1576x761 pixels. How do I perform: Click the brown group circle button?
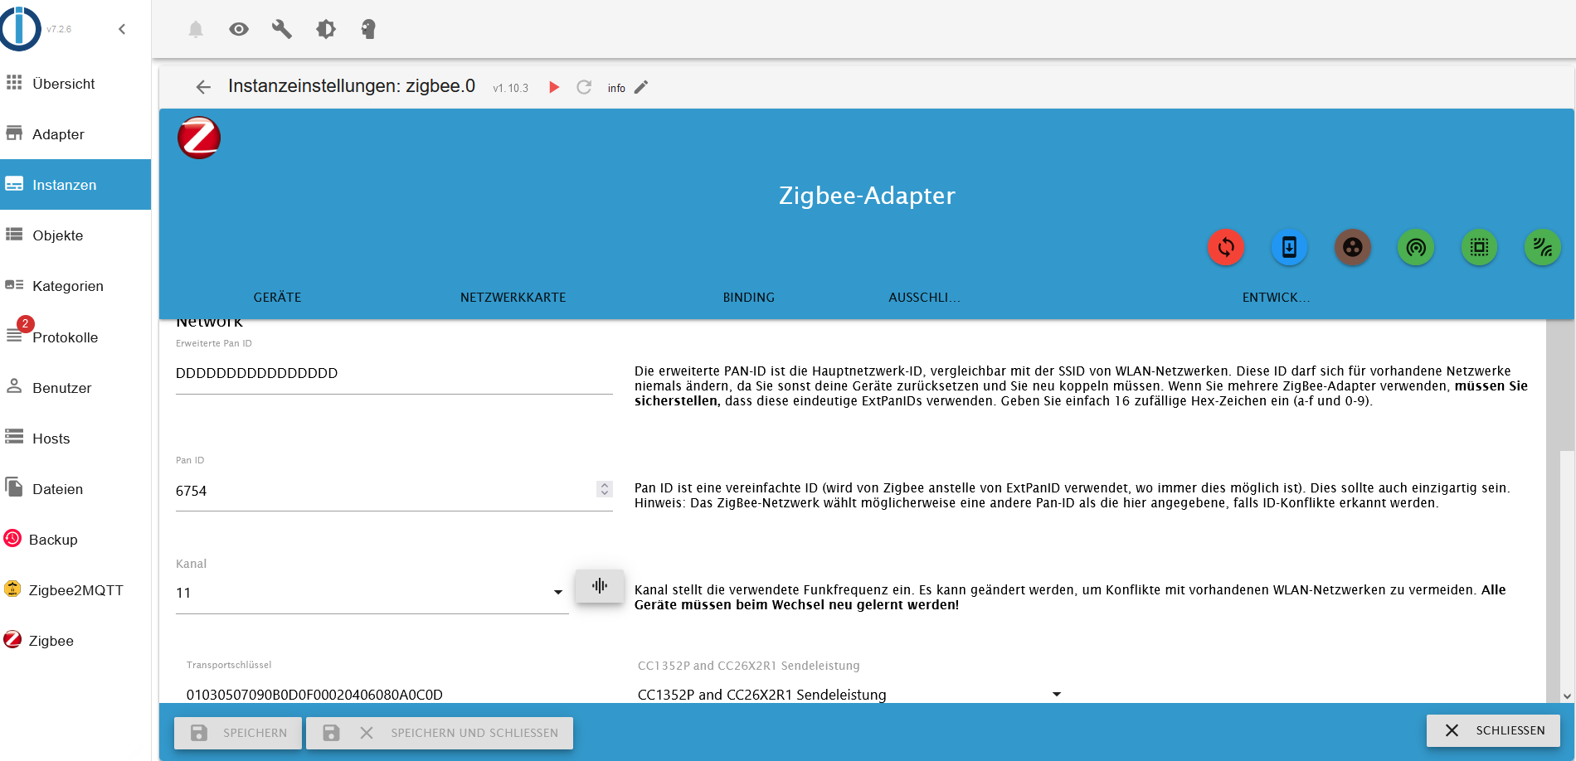1353,247
